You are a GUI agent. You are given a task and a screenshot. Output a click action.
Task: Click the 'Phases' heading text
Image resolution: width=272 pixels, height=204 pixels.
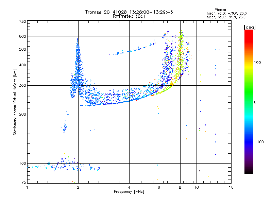[220, 10]
